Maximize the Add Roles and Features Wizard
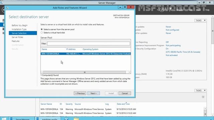Viewport: 214px width, 120px height. (x=125, y=7)
